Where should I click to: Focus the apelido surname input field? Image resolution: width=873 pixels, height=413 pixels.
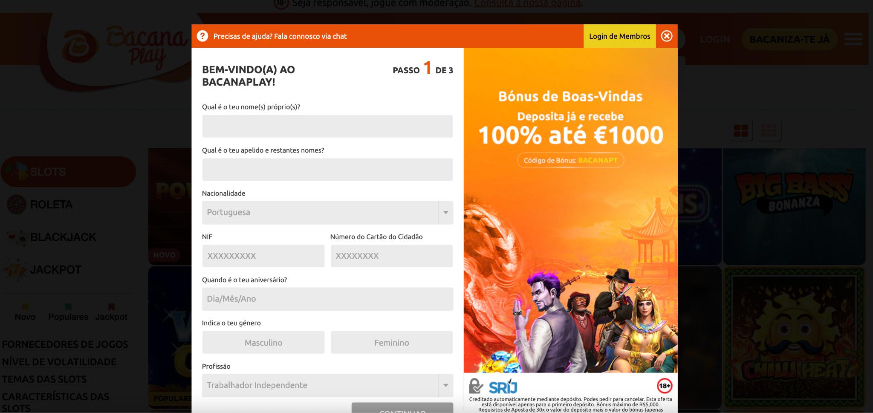pos(327,170)
